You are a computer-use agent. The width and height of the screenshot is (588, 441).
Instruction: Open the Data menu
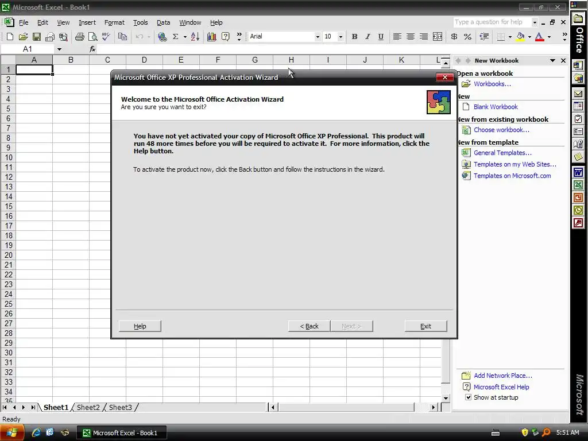(x=163, y=22)
